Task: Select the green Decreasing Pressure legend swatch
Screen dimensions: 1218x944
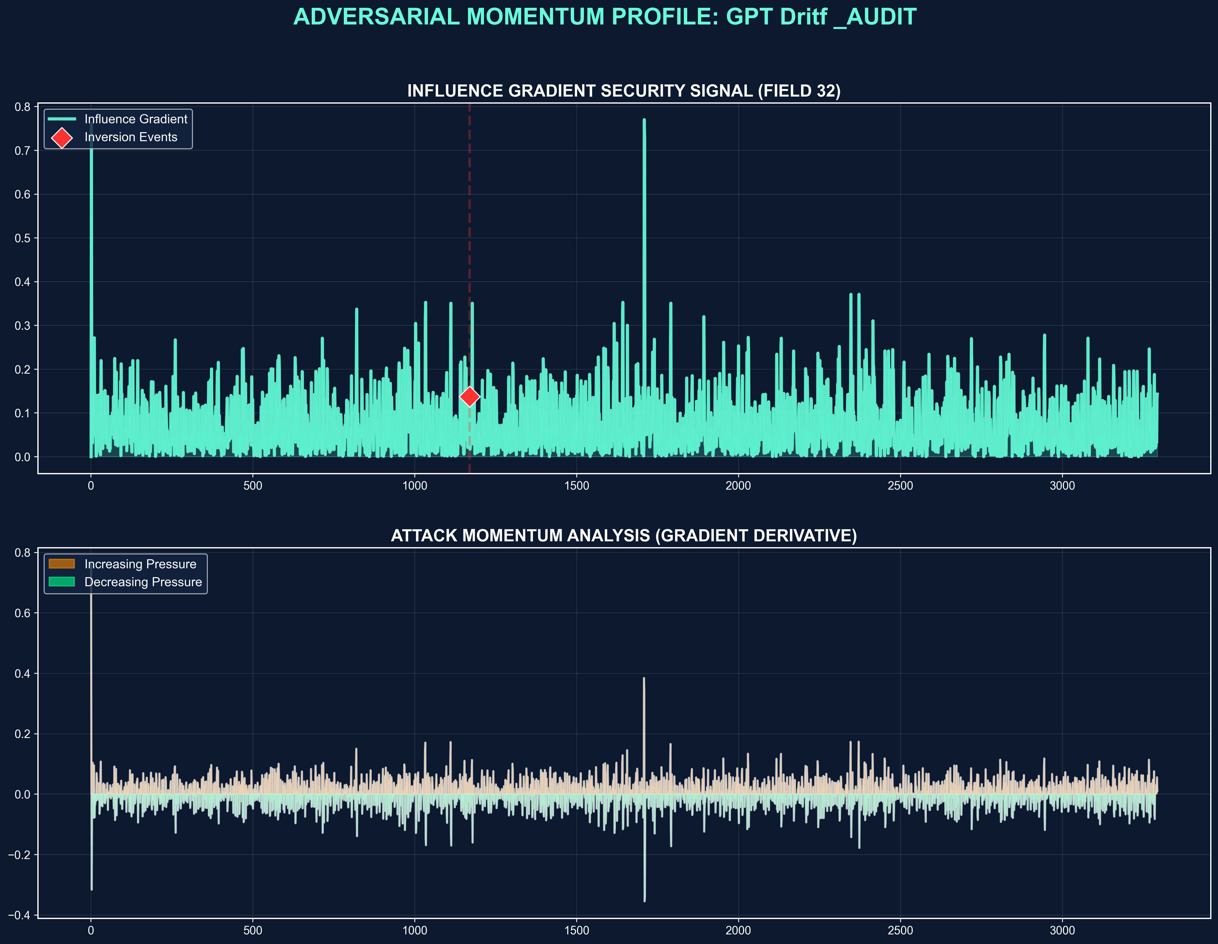Action: click(x=62, y=582)
